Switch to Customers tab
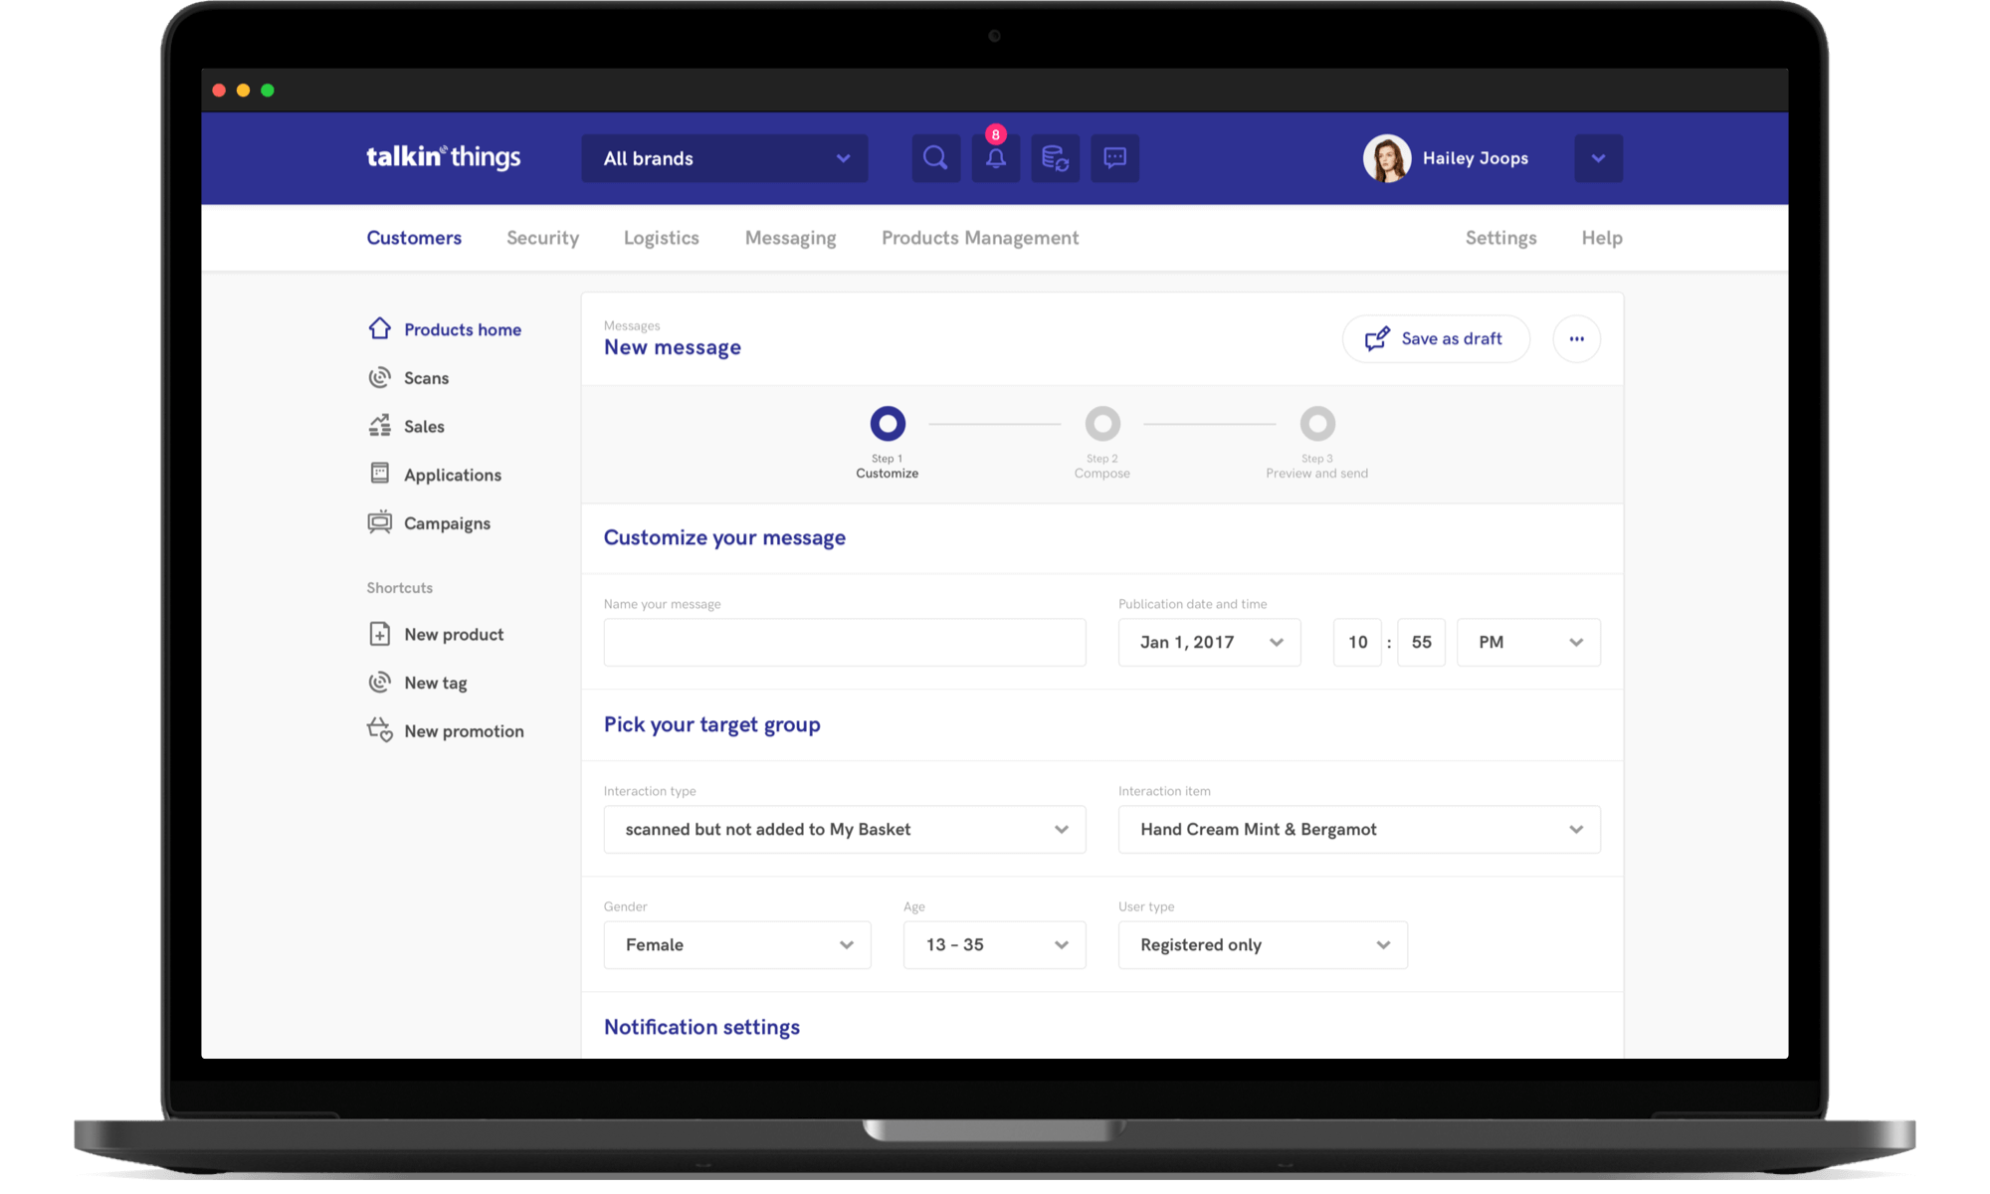 tap(414, 238)
